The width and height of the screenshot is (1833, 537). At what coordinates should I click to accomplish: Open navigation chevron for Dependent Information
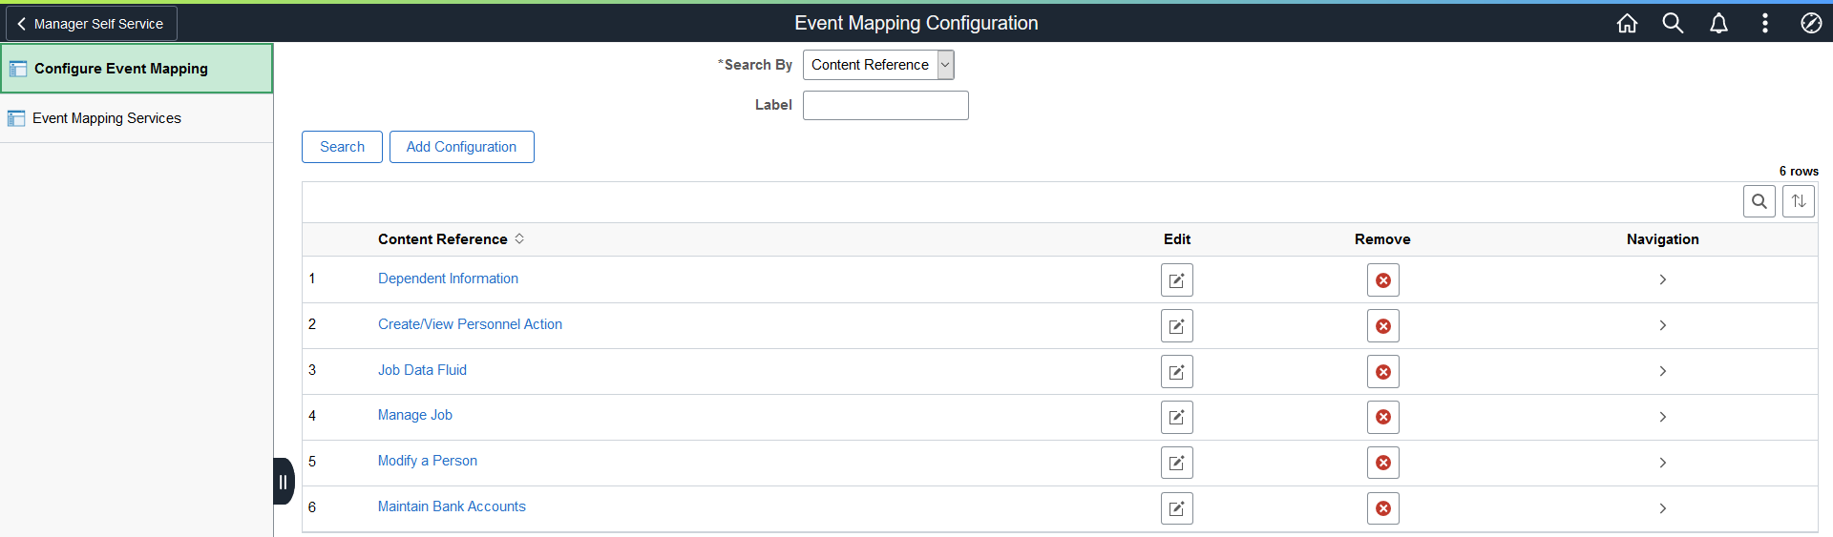pos(1663,279)
